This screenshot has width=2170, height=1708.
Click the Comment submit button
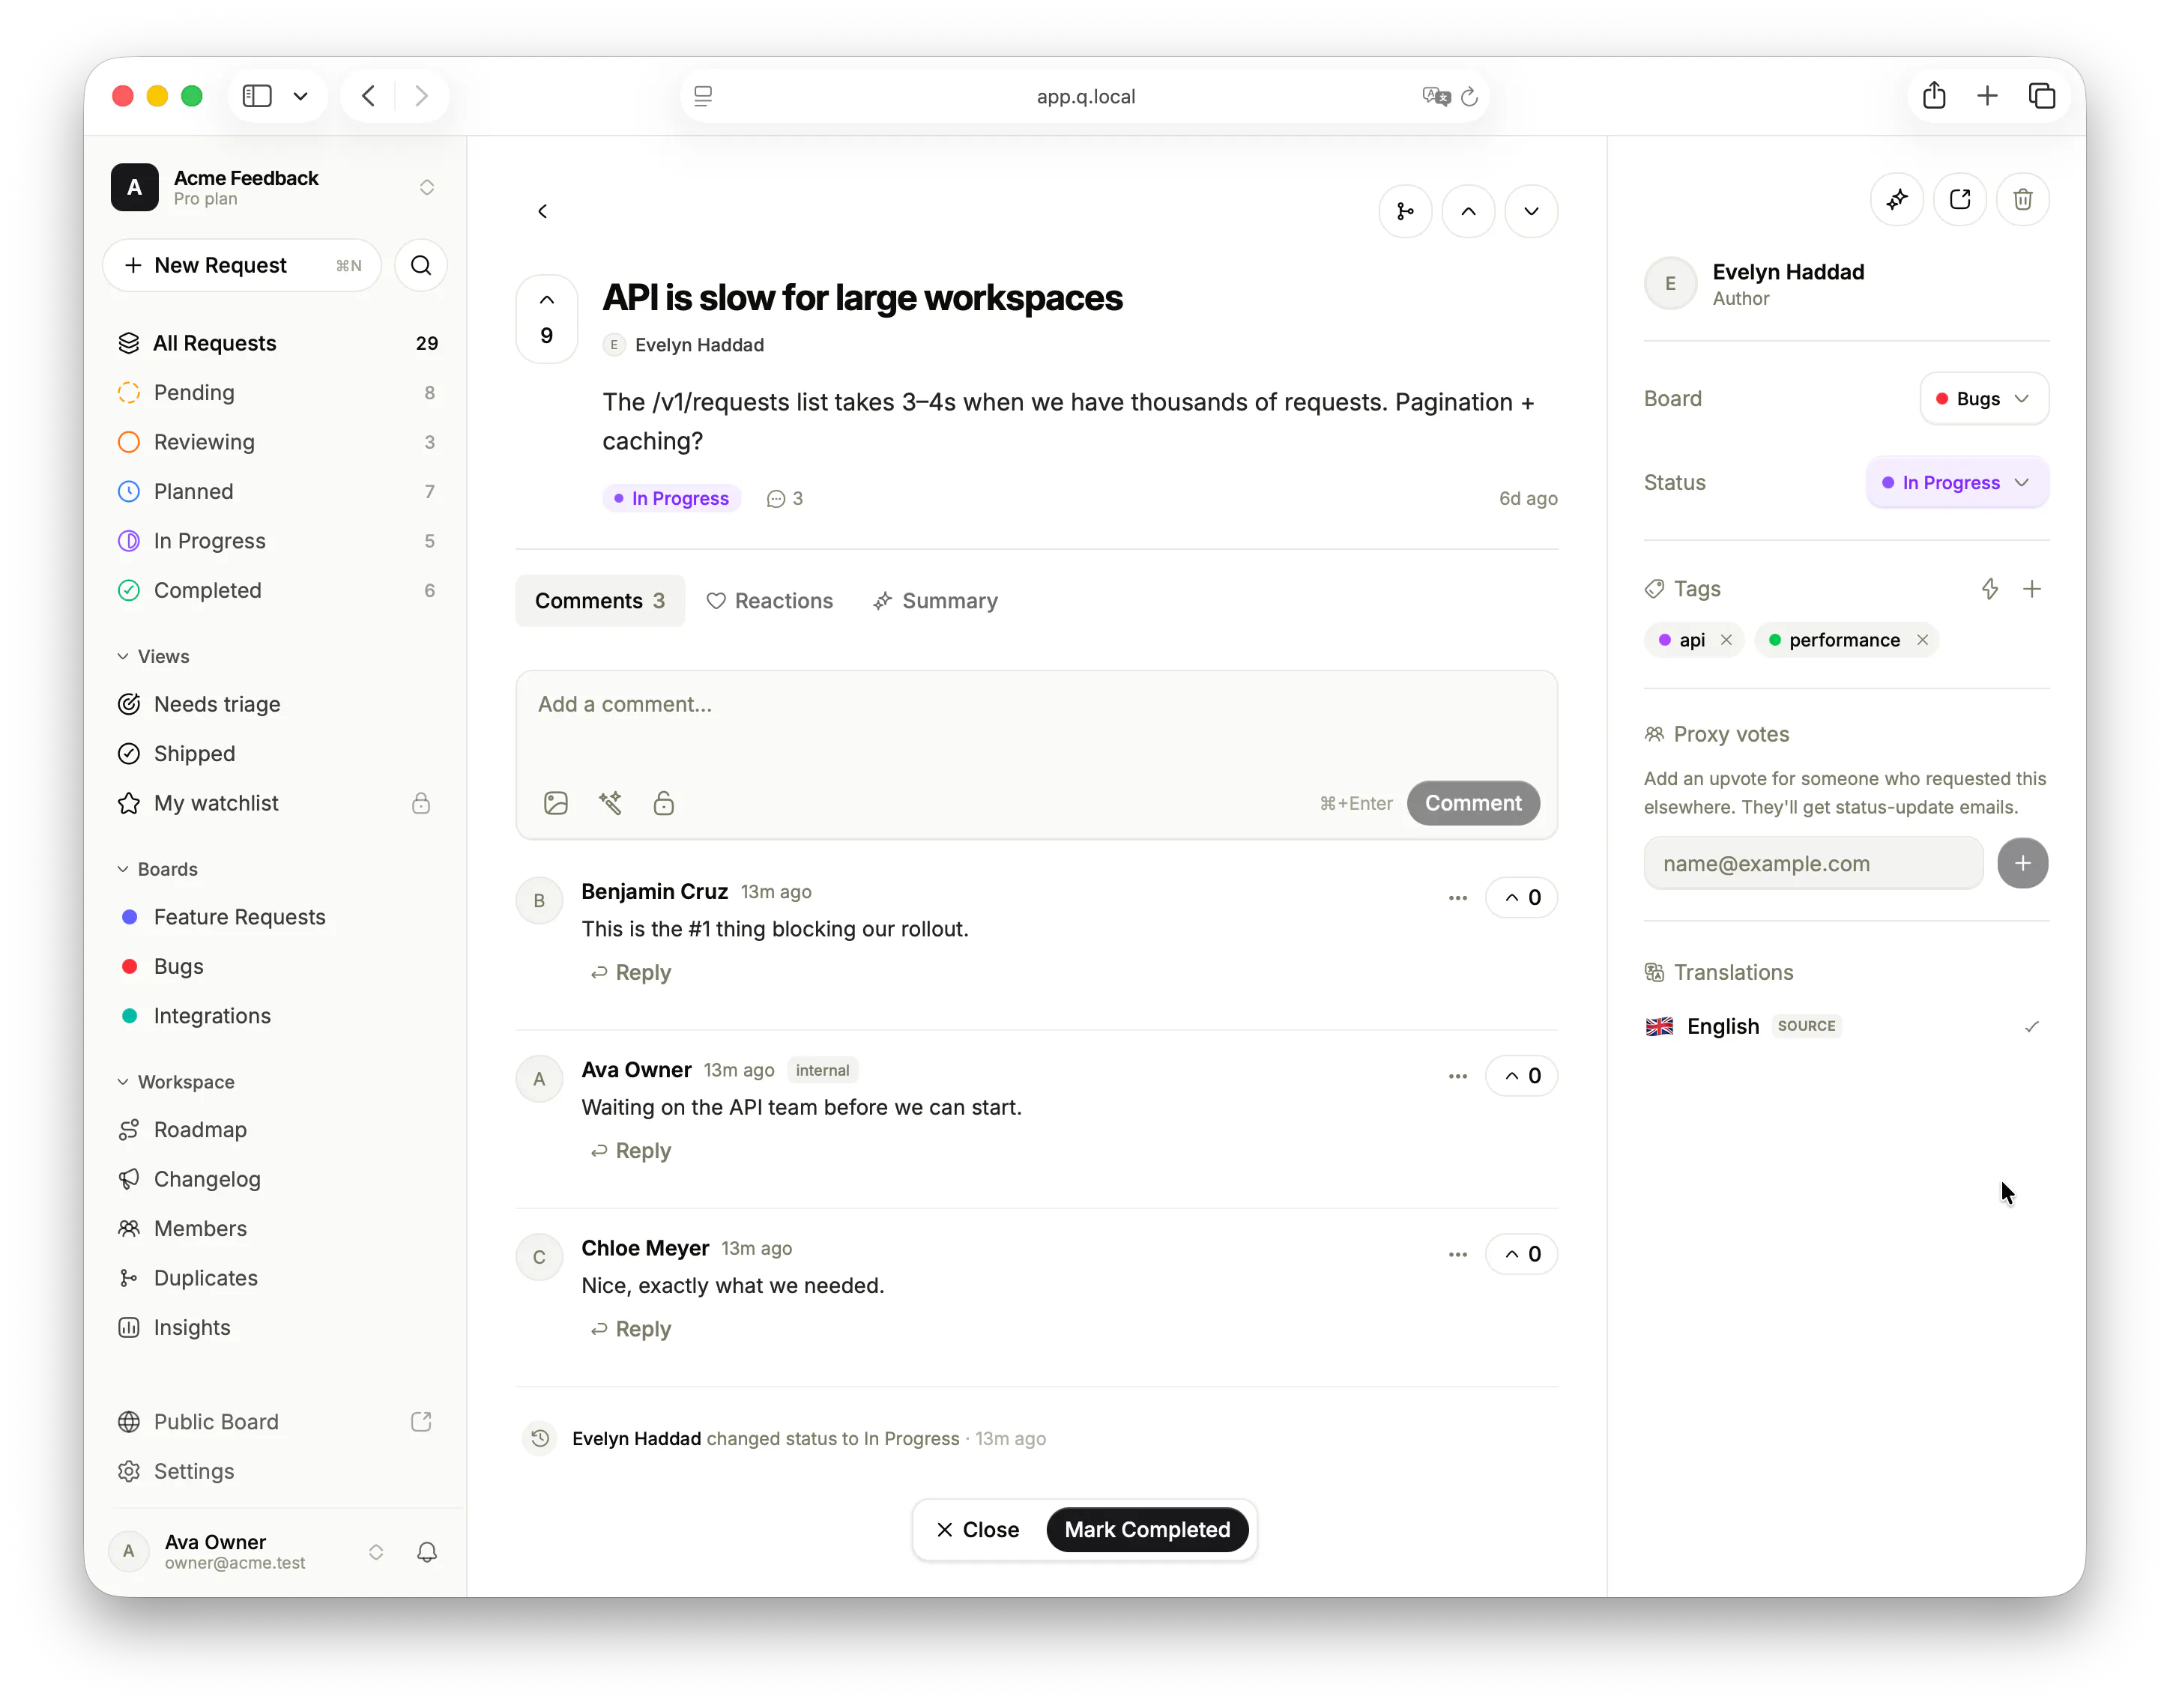point(1472,803)
